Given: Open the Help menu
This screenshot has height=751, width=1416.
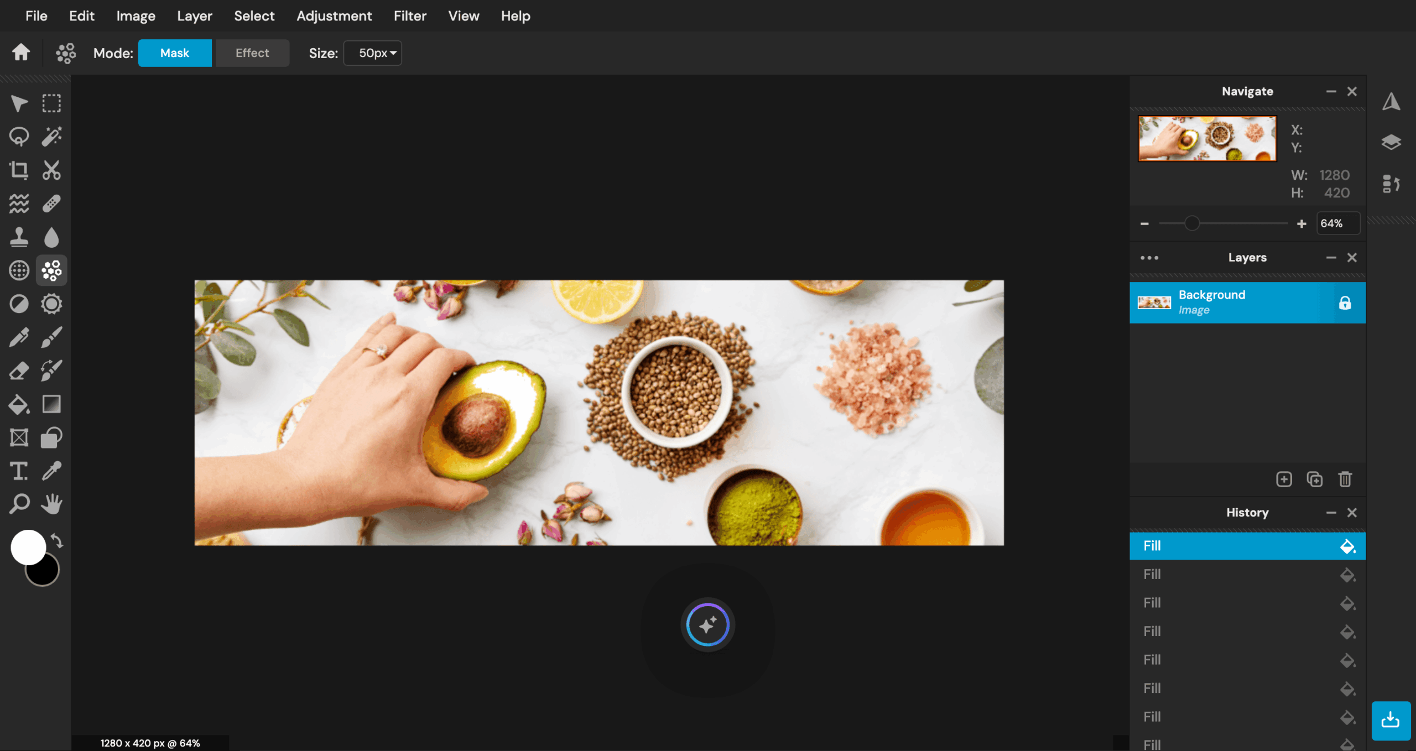Looking at the screenshot, I should pos(516,16).
